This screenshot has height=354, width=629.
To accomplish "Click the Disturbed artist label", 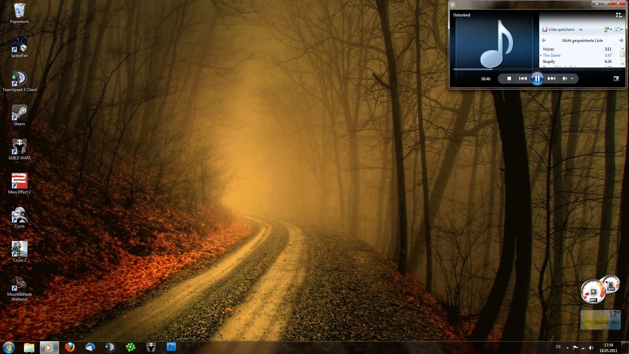I will (462, 15).
